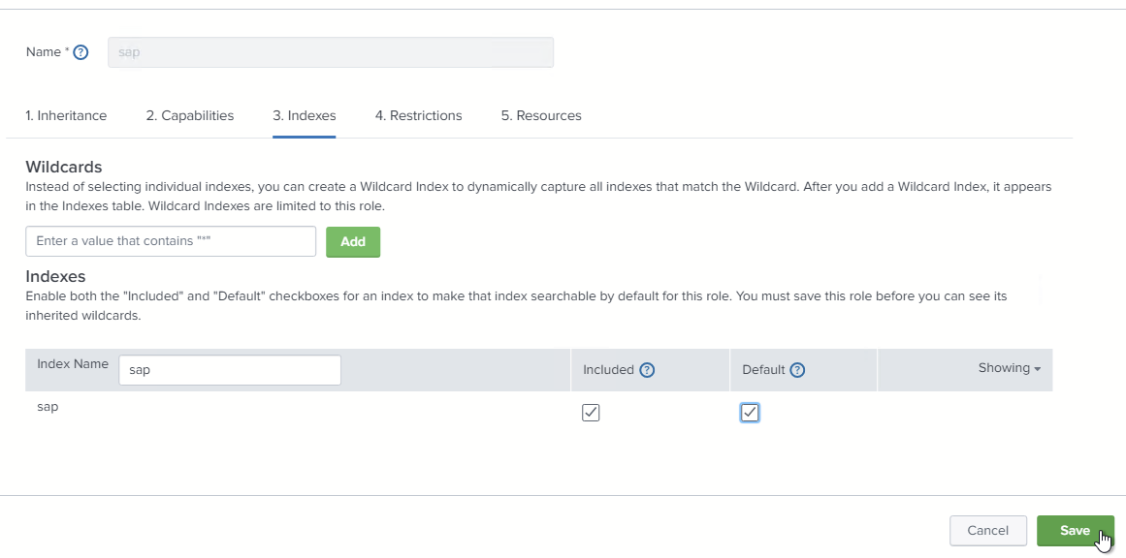Switch to the Resources tab
1126x558 pixels.
[540, 115]
